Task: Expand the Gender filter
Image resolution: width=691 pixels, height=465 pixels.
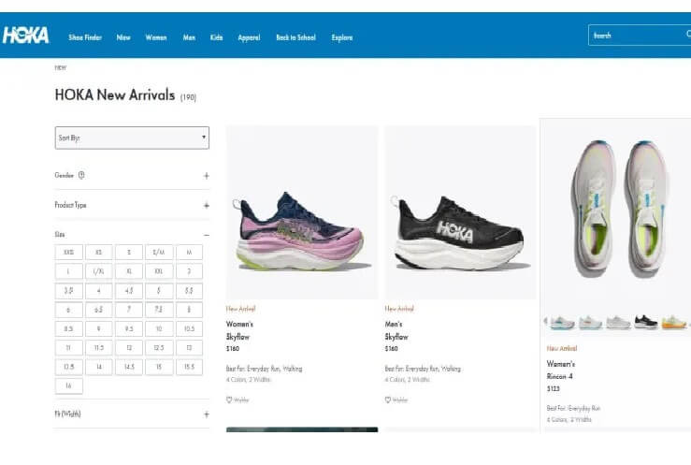Action: 207,176
